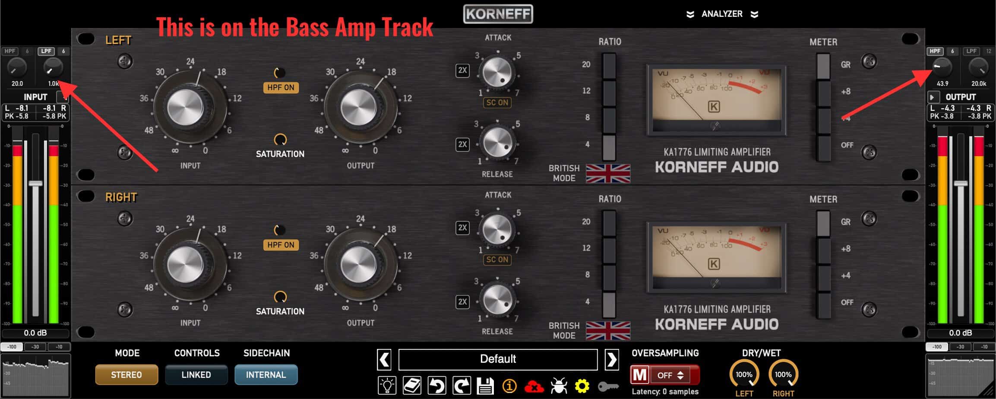Change output LPF slope value 12
The image size is (996, 399).
988,51
